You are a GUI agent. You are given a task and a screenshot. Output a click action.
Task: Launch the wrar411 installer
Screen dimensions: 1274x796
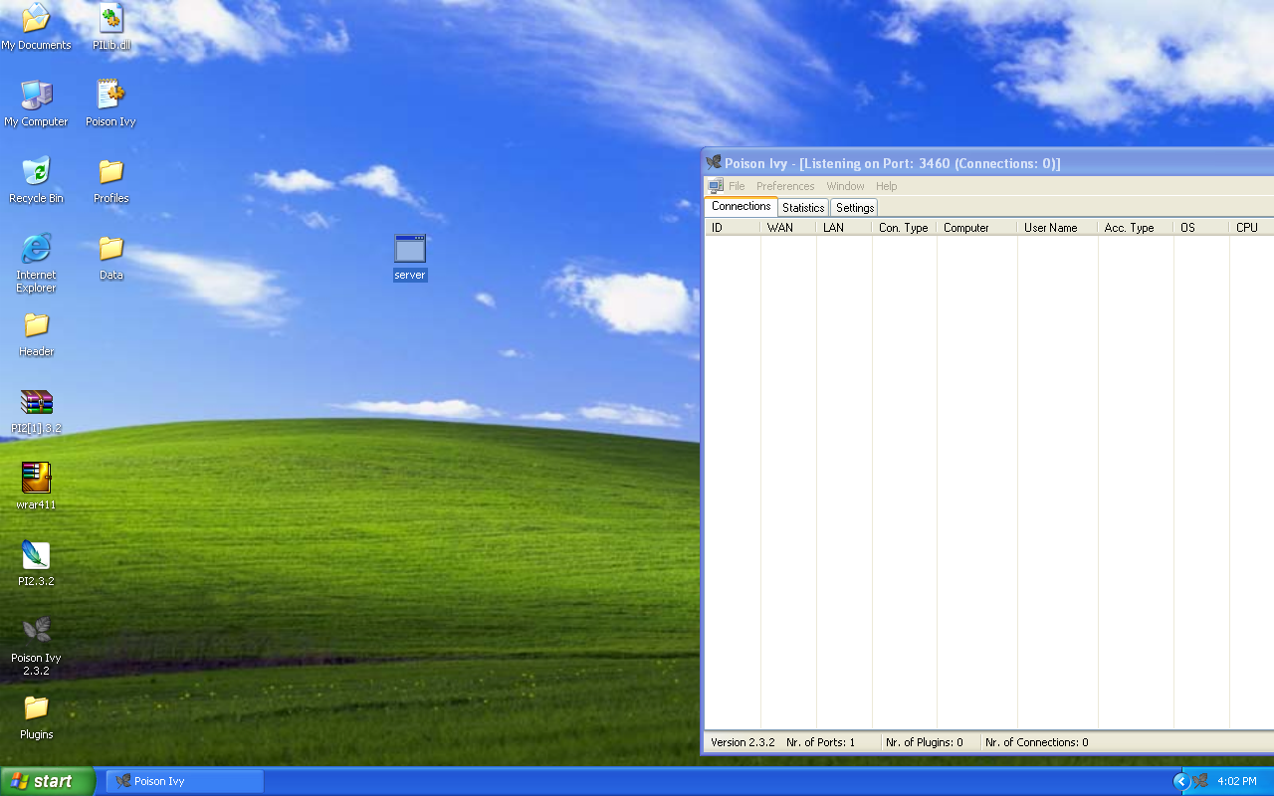[36, 476]
